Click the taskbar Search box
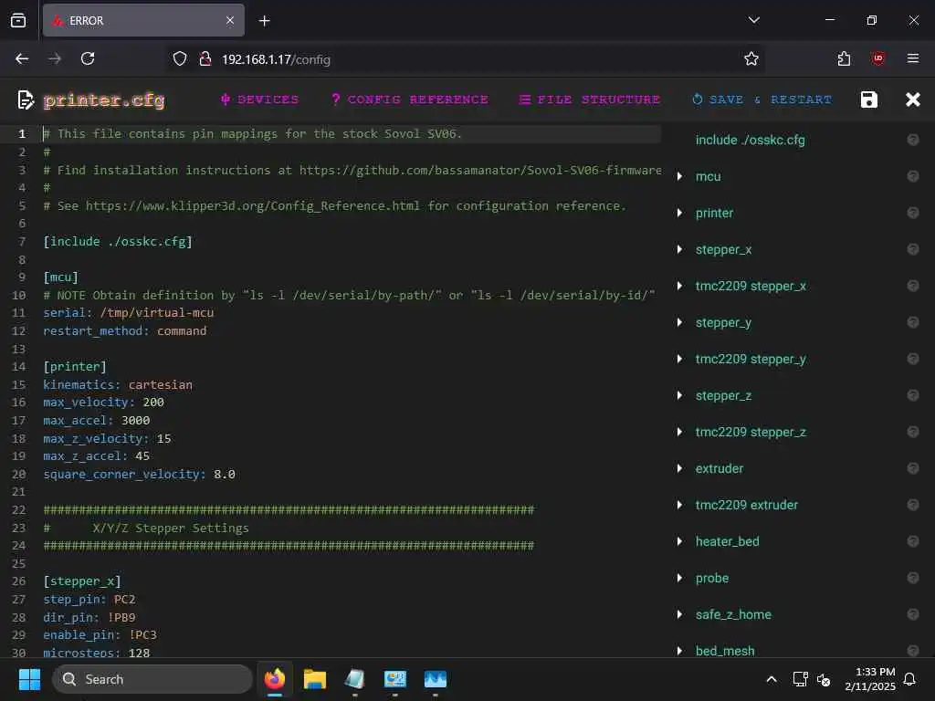935x701 pixels. pos(152,679)
